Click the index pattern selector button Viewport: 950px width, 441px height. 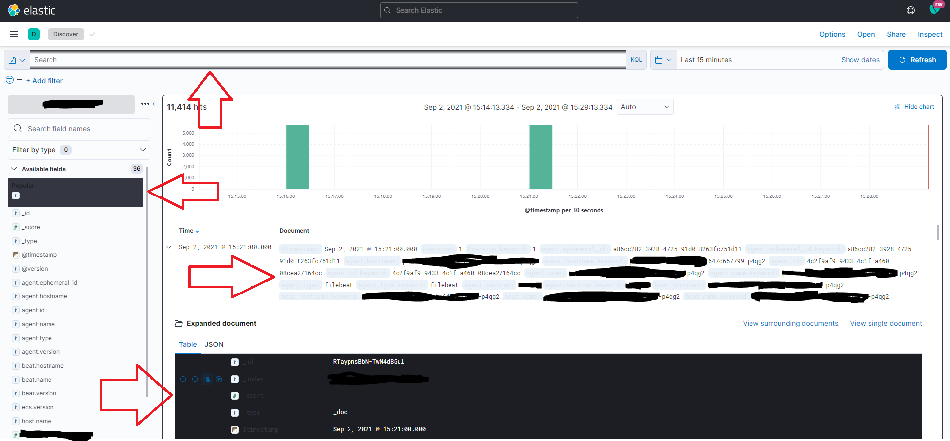pyautogui.click(x=71, y=104)
